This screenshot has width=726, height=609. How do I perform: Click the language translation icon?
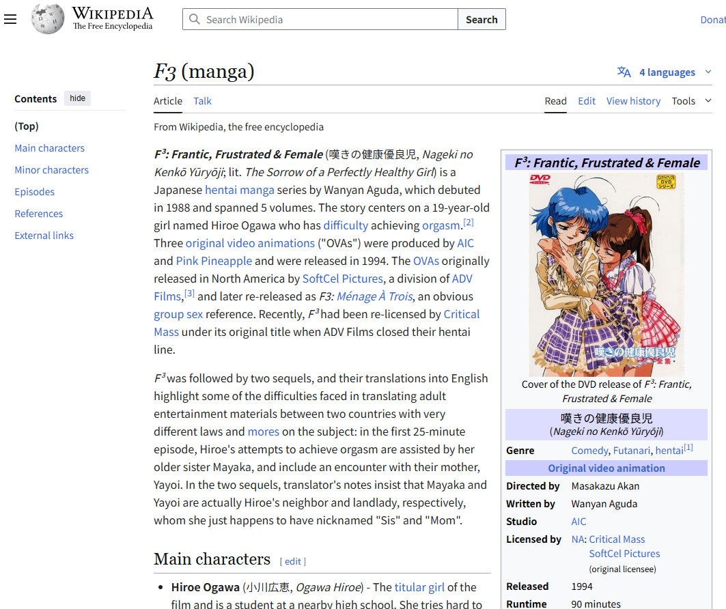tap(624, 72)
